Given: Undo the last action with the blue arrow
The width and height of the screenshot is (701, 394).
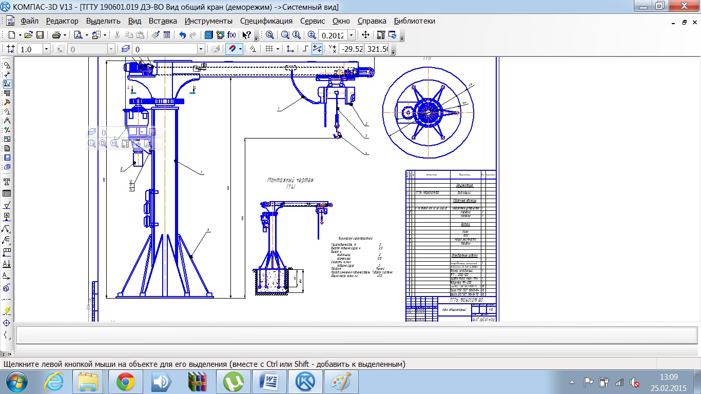Looking at the screenshot, I should click(x=182, y=35).
